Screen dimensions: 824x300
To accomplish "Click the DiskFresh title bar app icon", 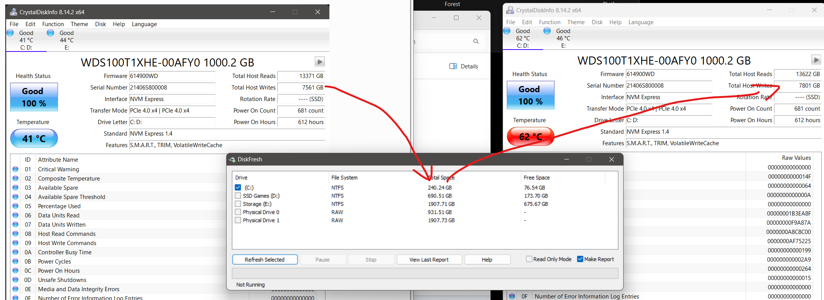I will click(232, 159).
